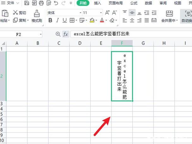This screenshot has width=192, height=144.
Task: Click the fill color bucket
Action: click(92, 20)
